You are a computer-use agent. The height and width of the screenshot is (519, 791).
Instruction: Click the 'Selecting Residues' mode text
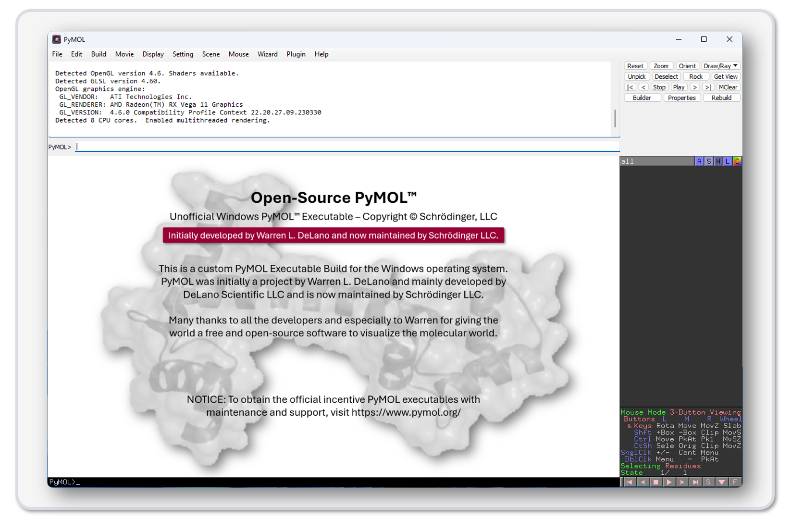tap(661, 466)
